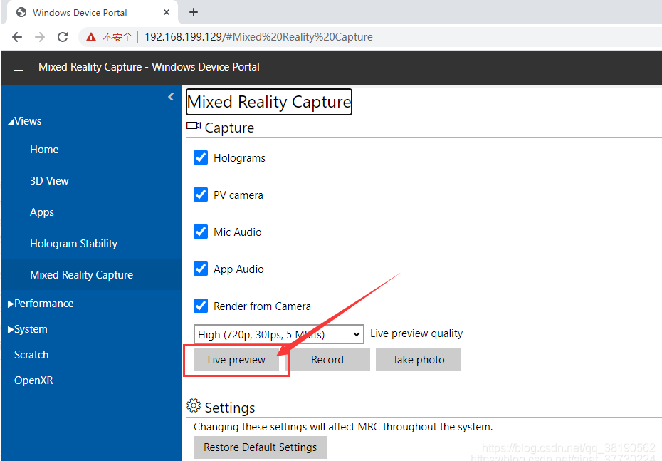Click the Record button
The width and height of the screenshot is (662, 461).
(327, 360)
